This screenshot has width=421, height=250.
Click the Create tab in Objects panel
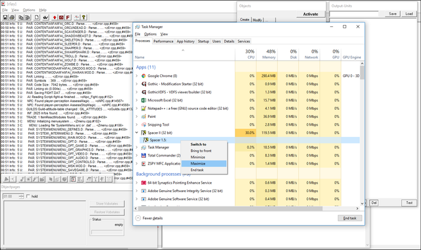click(245, 20)
